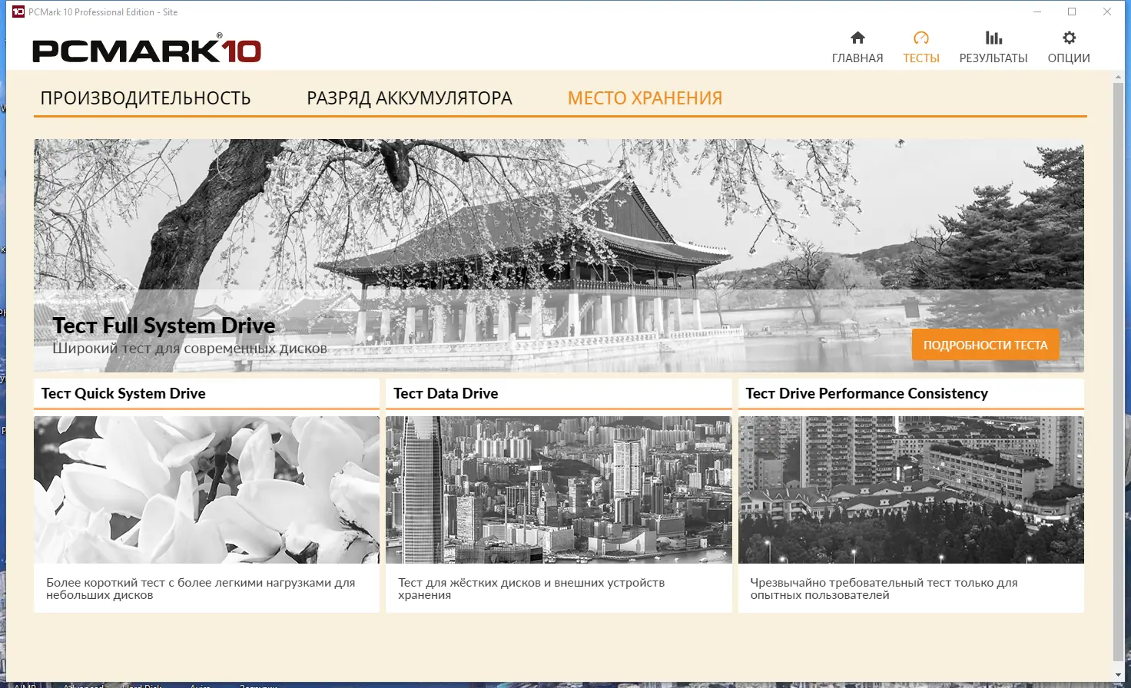Switch to the Разряд аккумулятора tab
The width and height of the screenshot is (1131, 688).
(409, 98)
